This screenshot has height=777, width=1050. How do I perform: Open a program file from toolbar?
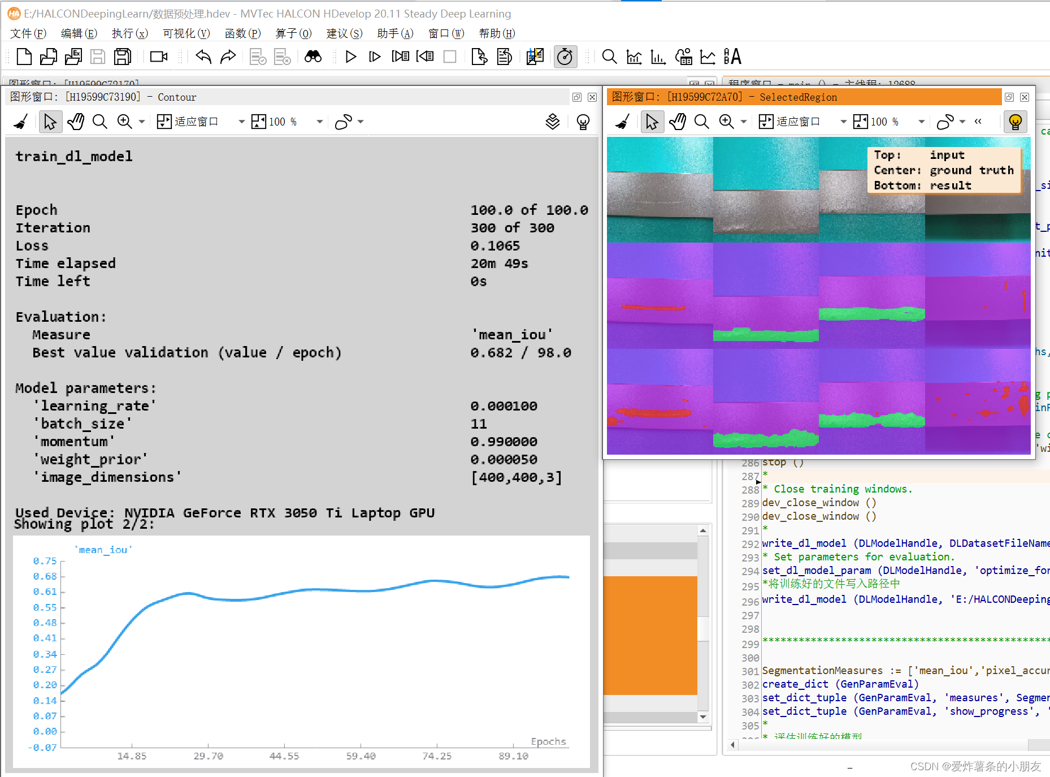[x=49, y=57]
